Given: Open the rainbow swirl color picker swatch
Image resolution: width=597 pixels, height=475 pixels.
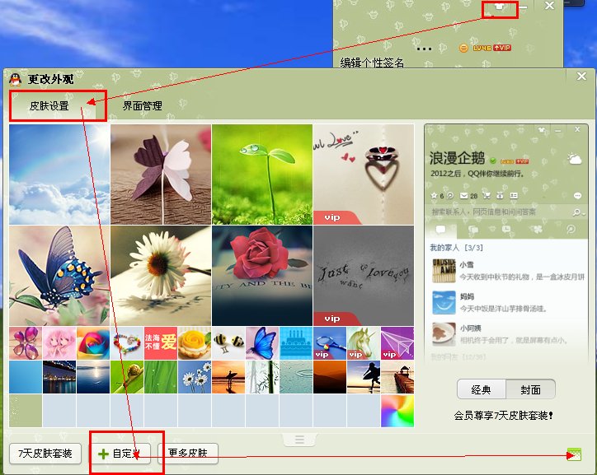Looking at the screenshot, I should coord(397,411).
